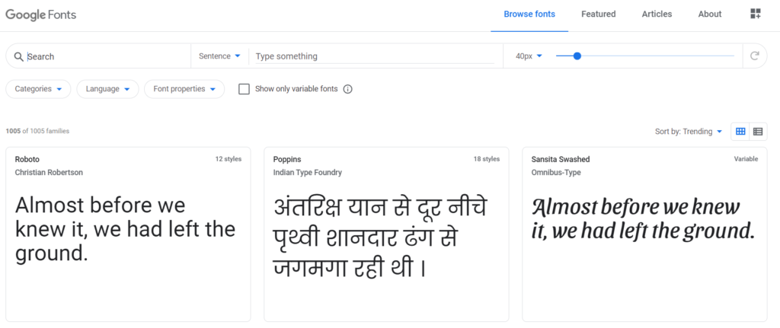
Task: Open the Roboto font card
Action: pos(128,234)
